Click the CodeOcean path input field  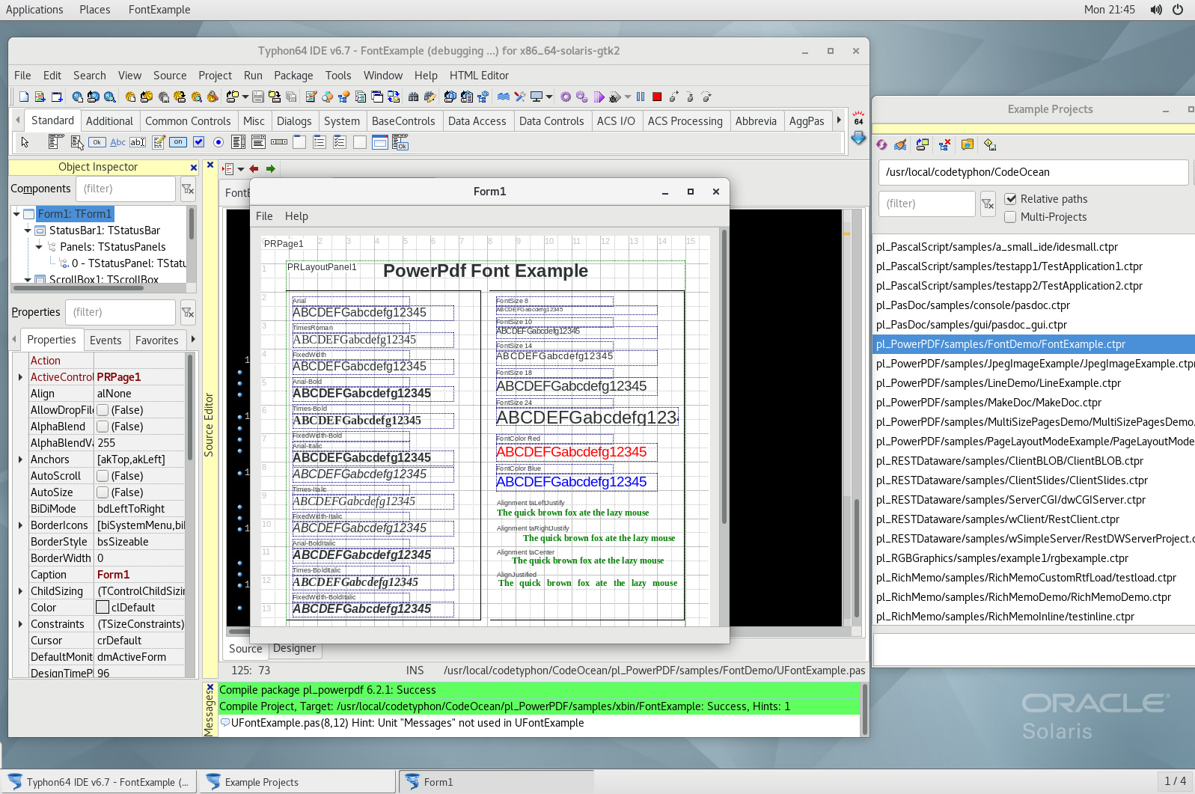(x=1033, y=172)
